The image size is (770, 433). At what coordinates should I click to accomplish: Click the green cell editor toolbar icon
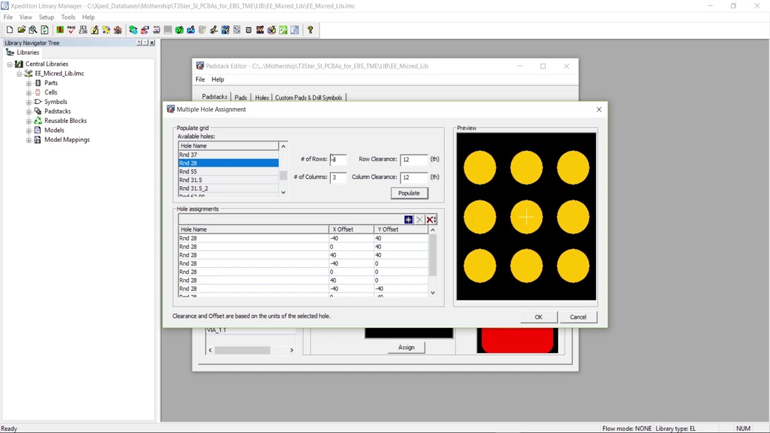point(179,30)
